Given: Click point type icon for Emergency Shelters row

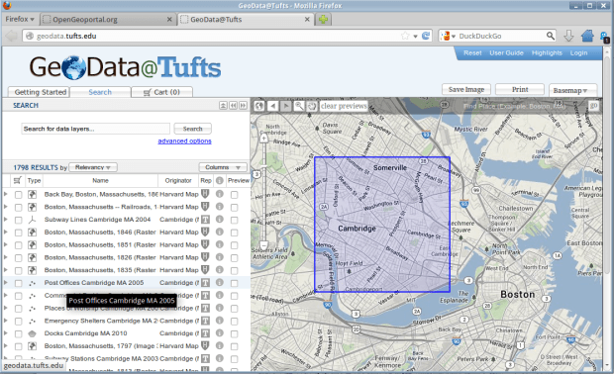Looking at the screenshot, I should tap(32, 321).
